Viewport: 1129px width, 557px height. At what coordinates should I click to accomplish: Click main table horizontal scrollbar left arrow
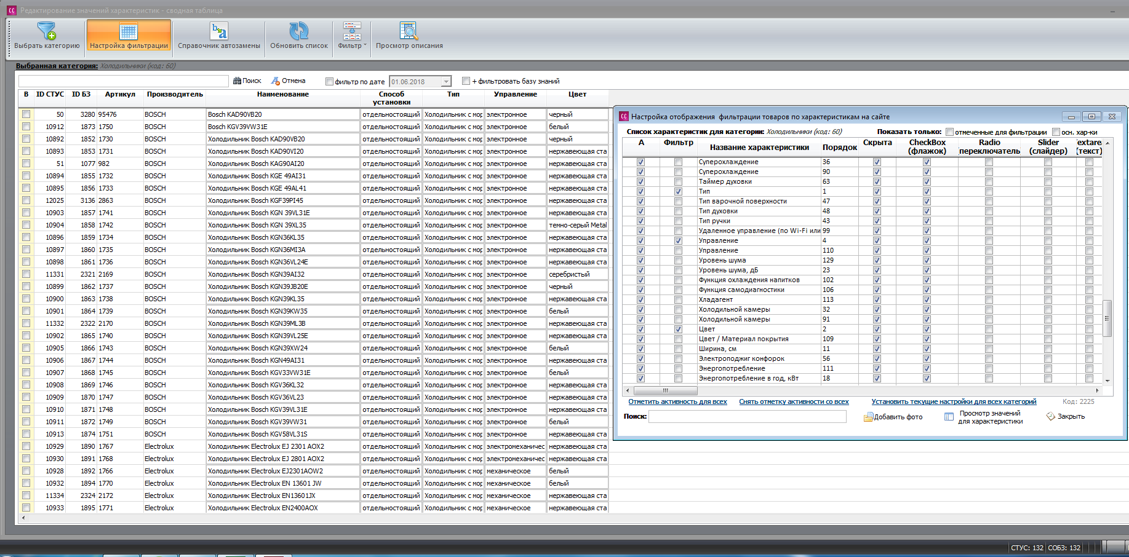point(23,518)
